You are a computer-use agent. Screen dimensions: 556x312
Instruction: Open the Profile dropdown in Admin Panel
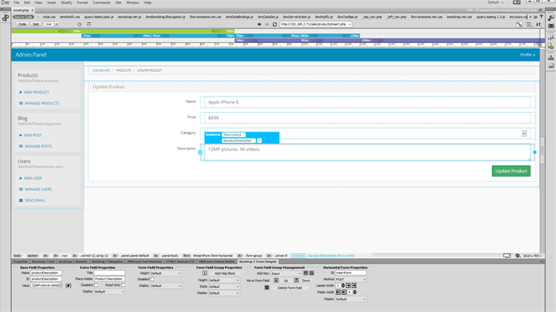coord(528,55)
